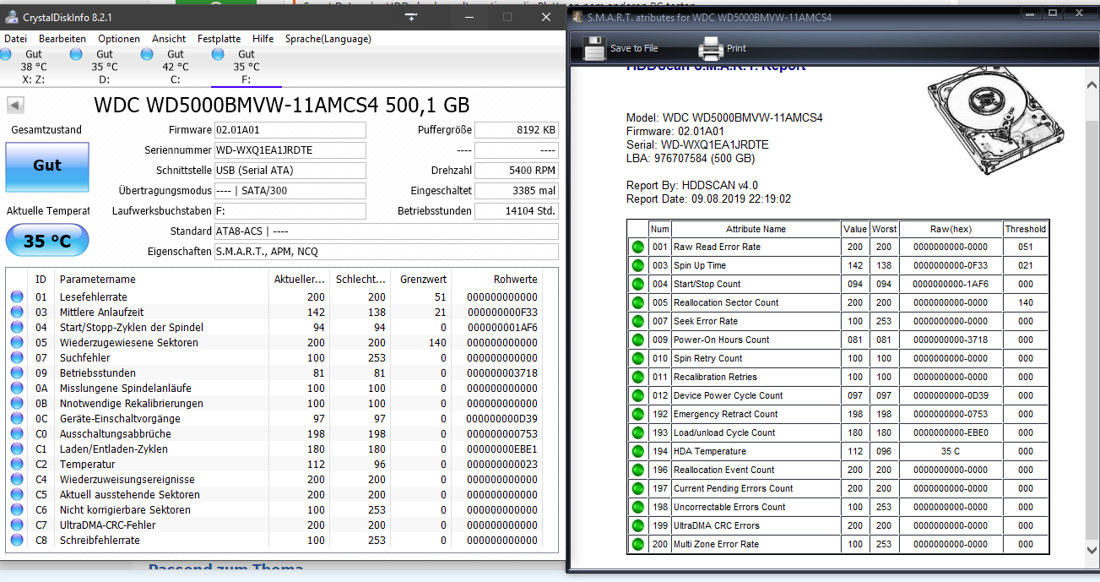Click the Gut health status button
The image size is (1100, 582).
pos(47,166)
